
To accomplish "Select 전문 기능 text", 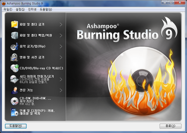I will tap(26, 90).
